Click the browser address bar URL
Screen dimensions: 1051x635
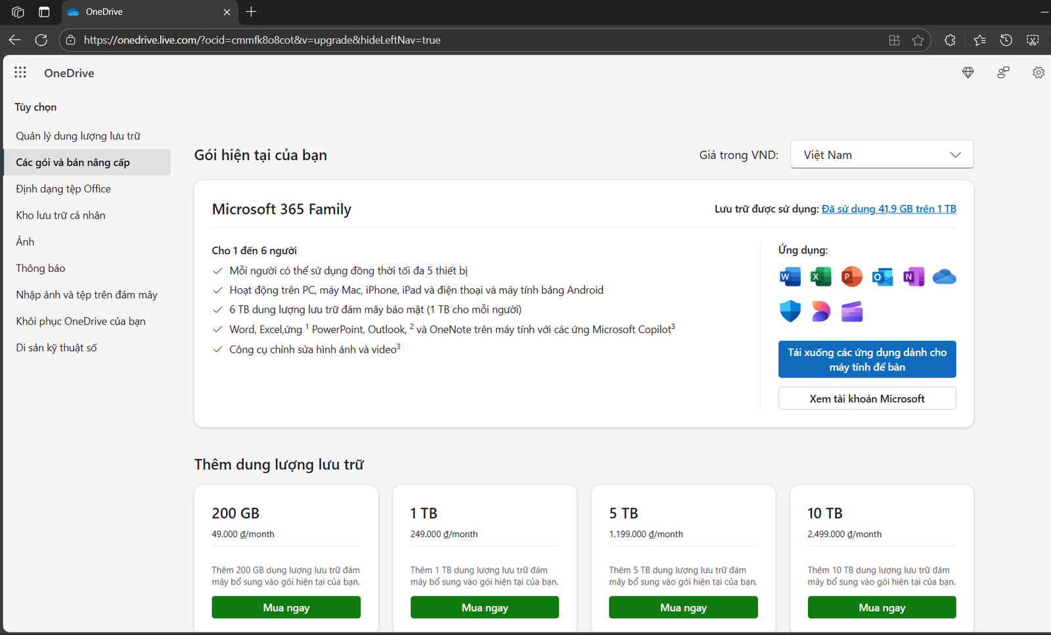pos(262,40)
